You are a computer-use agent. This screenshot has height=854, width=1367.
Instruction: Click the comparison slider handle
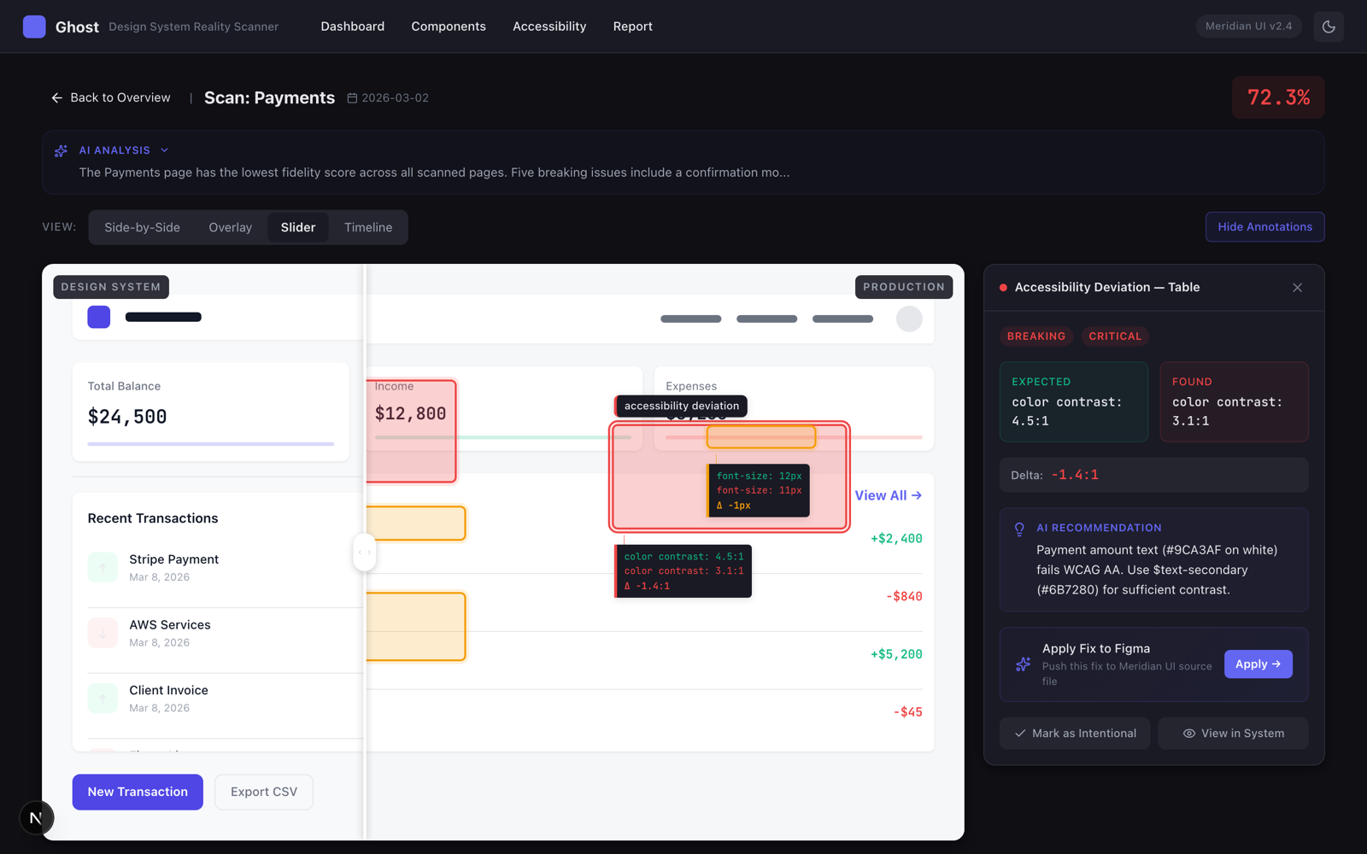tap(365, 553)
